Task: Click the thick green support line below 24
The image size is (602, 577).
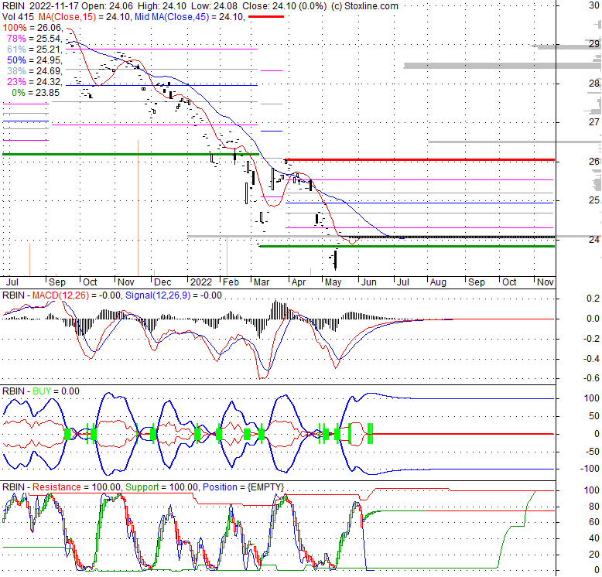Action: (407, 246)
